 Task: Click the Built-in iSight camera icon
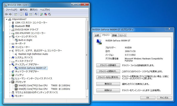(x=16, y=40)
